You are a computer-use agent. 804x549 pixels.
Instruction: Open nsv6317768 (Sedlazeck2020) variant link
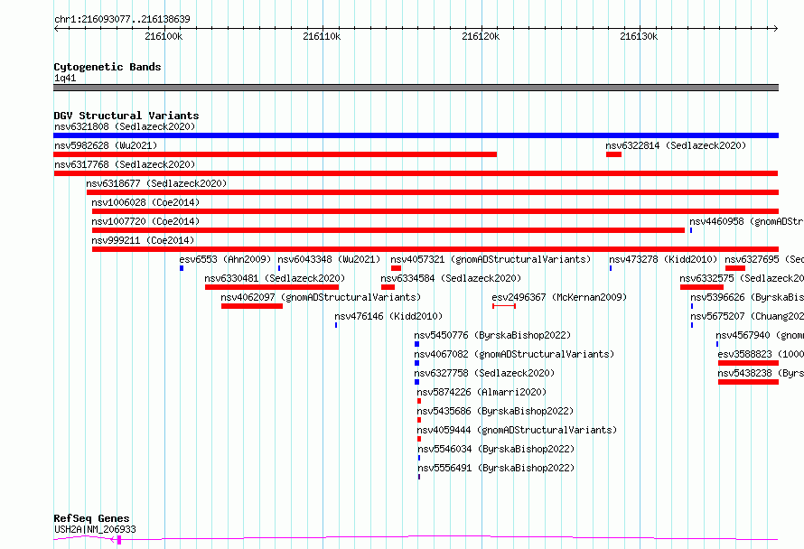125,164
